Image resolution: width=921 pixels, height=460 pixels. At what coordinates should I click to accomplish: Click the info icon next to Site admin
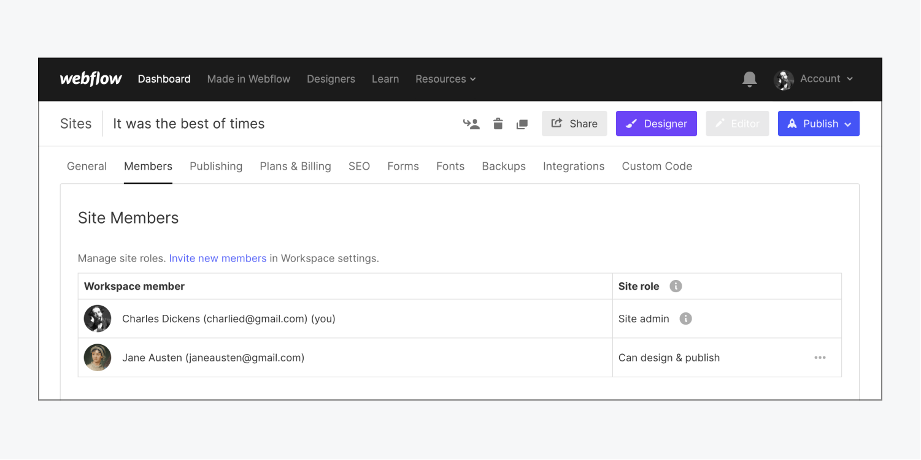pyautogui.click(x=686, y=319)
